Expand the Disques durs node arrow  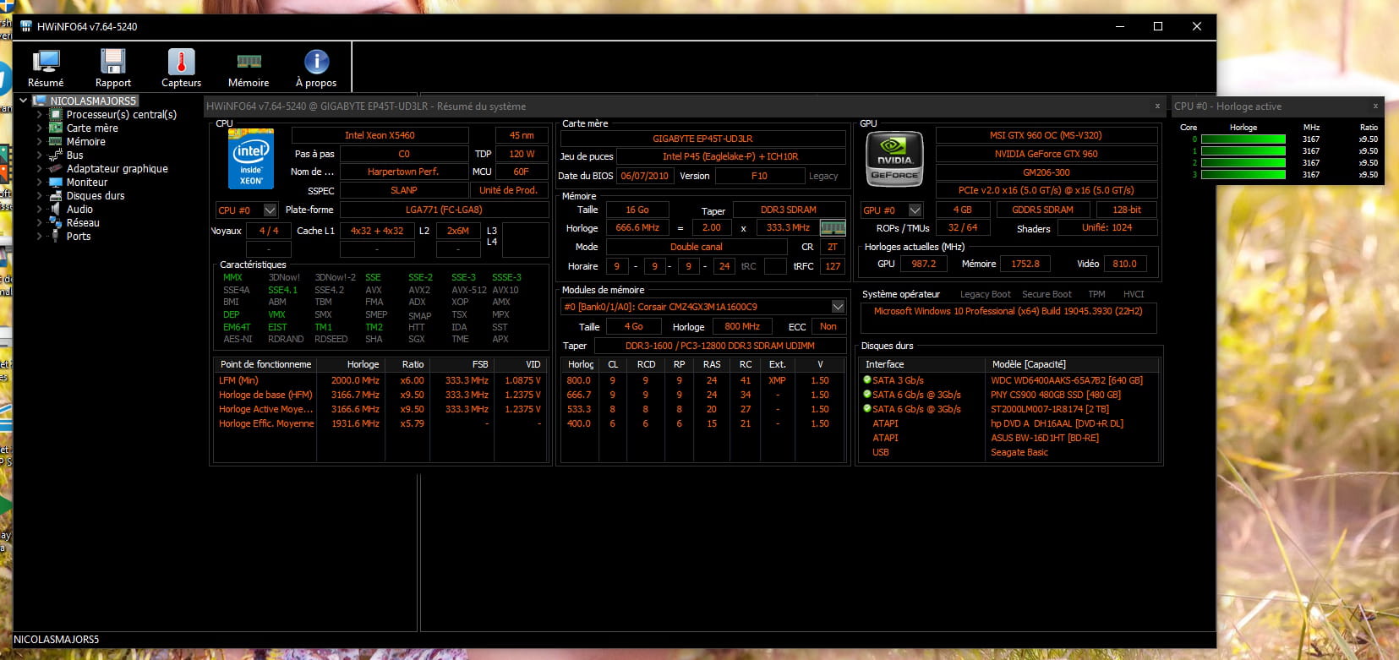(x=39, y=195)
